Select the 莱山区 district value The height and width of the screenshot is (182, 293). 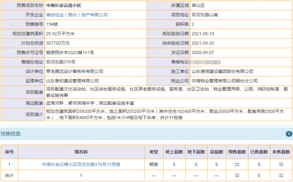coord(198,6)
